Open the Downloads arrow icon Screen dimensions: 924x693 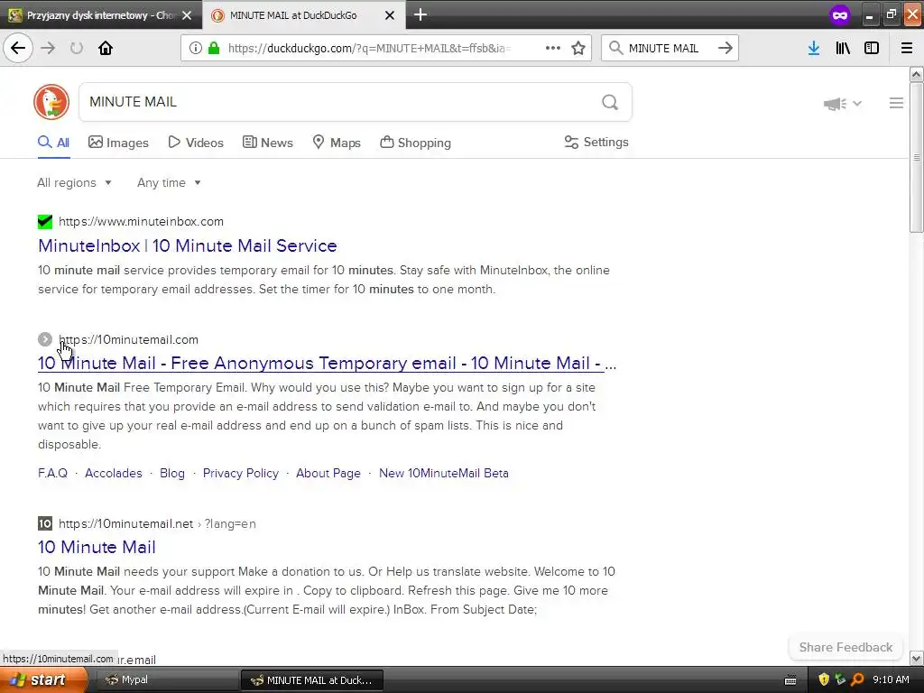[x=814, y=48]
